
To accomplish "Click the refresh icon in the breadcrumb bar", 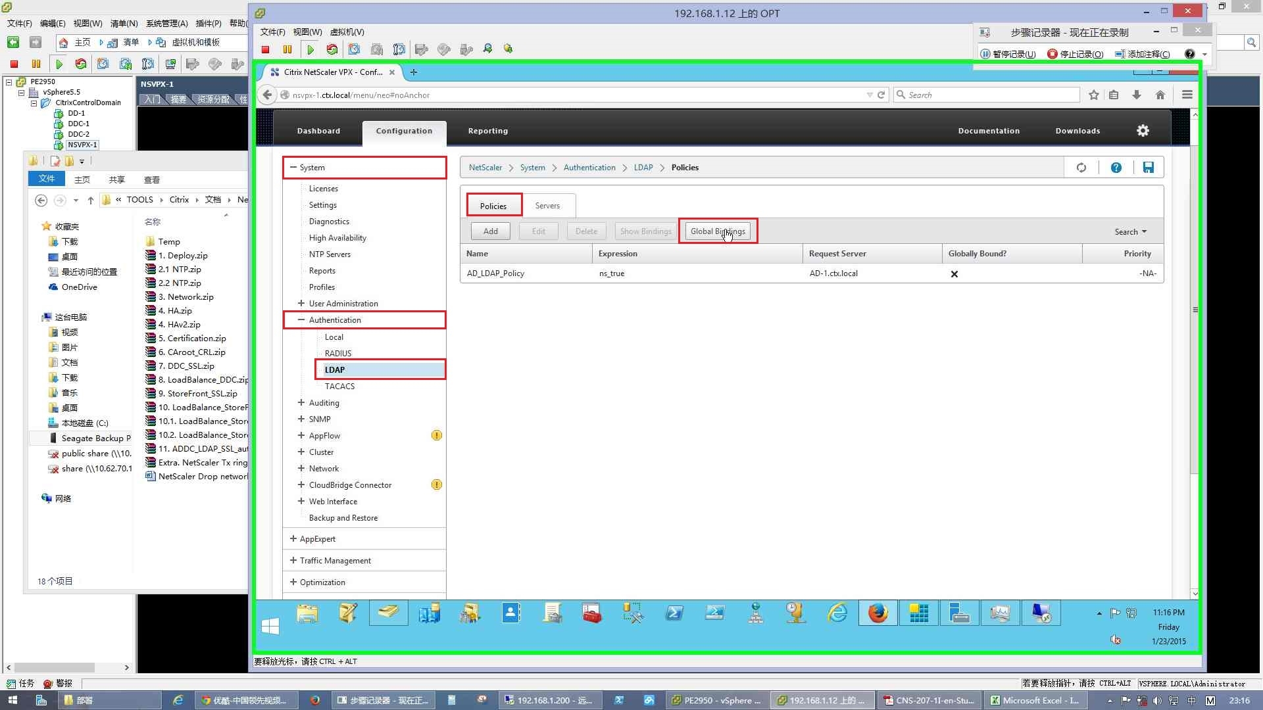I will tap(1081, 168).
